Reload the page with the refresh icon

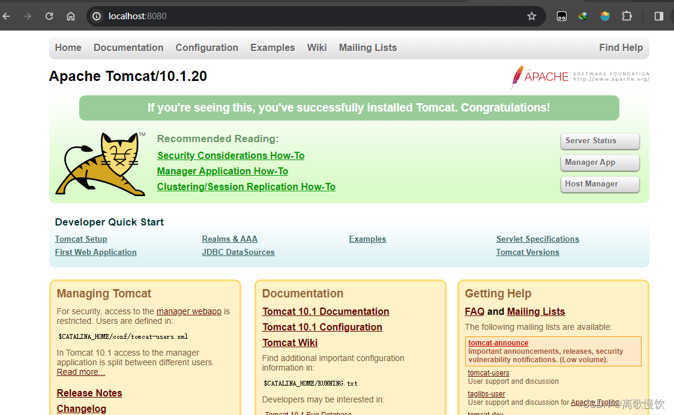coord(49,16)
